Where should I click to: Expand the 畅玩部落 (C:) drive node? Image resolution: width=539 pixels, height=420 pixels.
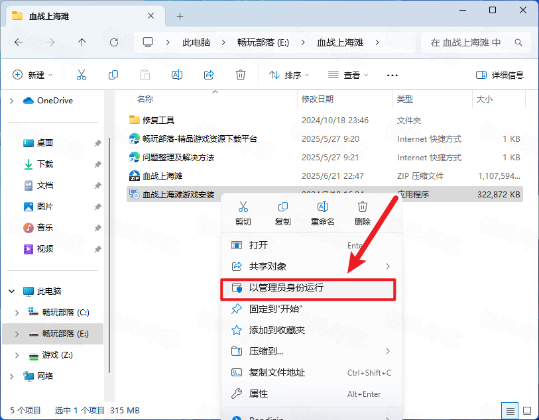point(17,313)
